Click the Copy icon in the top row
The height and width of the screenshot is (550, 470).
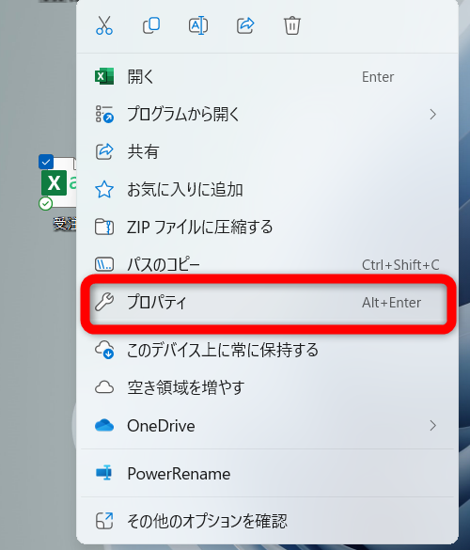151,25
